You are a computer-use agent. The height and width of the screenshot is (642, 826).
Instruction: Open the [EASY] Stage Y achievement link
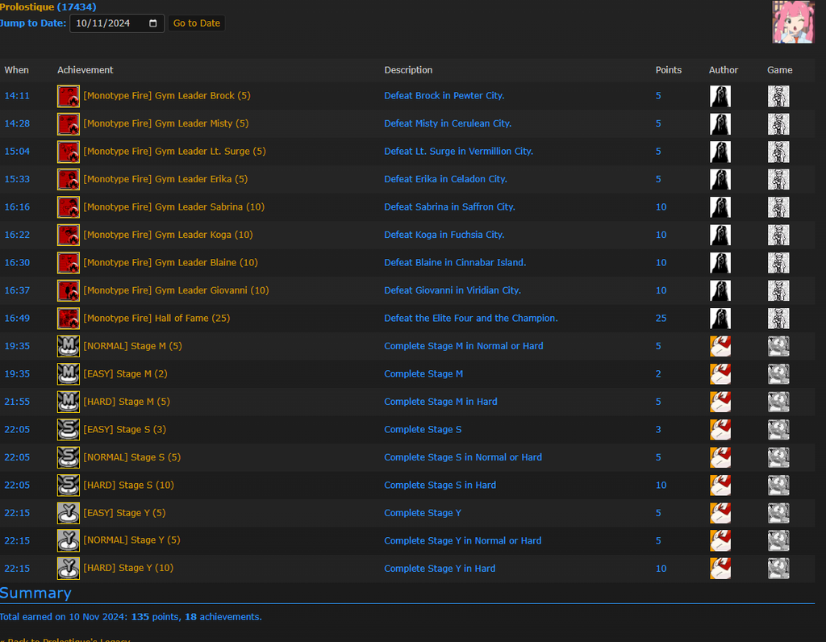tap(124, 513)
